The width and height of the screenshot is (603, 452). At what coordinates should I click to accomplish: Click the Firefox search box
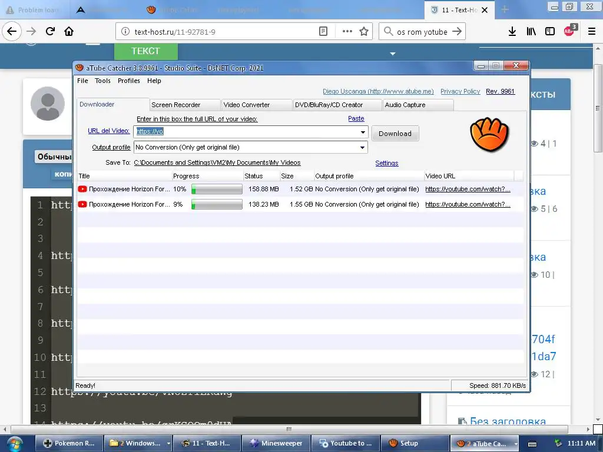pyautogui.click(x=421, y=32)
